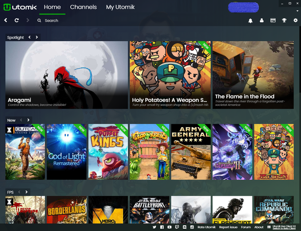Open Star Wars Battlefront II cover
Viewport: 301px width, 231px height.
(150, 210)
